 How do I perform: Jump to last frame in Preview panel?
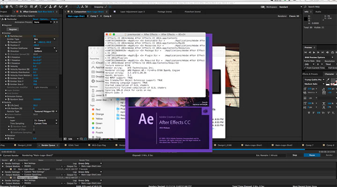click(322, 52)
